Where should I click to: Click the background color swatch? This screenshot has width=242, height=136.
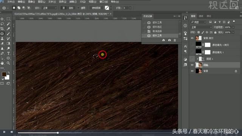click(x=8, y=78)
